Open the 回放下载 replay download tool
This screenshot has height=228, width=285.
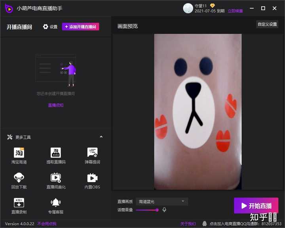point(19,181)
